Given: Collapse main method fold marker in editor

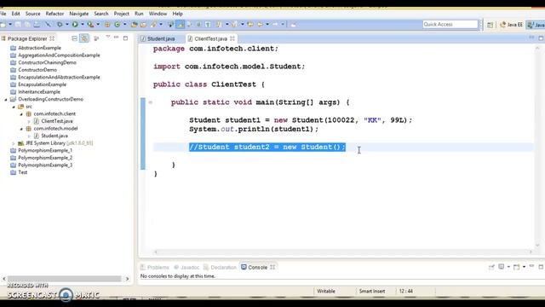Looking at the screenshot, I should coord(150,102).
